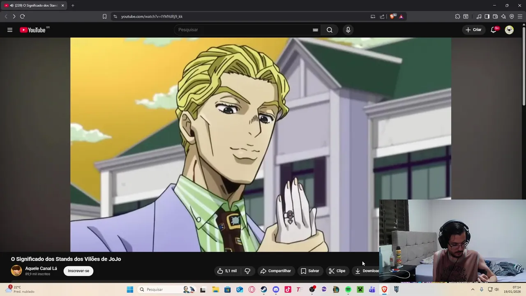Screen dimensions: 526x296
Task: Select the O Significado dos Stands tab
Action: click(x=34, y=5)
